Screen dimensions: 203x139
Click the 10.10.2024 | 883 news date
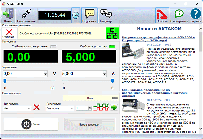coord(158,100)
